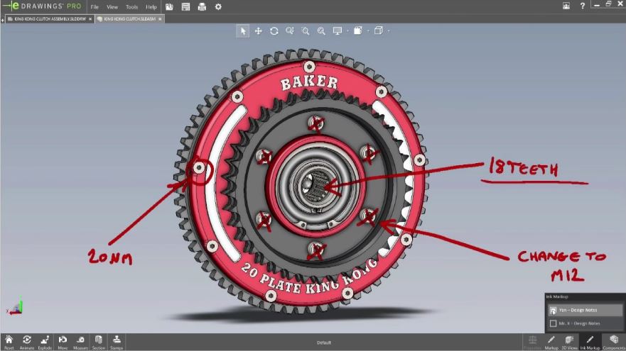Click the Explode button
The width and height of the screenshot is (626, 351).
(45, 342)
